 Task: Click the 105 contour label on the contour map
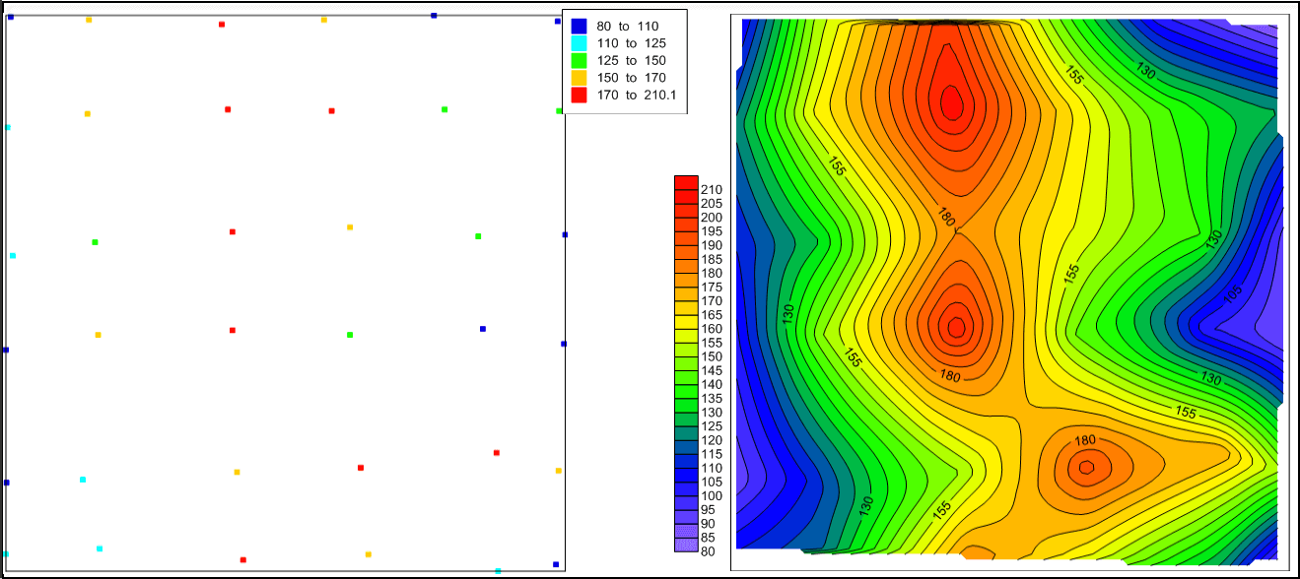(1233, 294)
